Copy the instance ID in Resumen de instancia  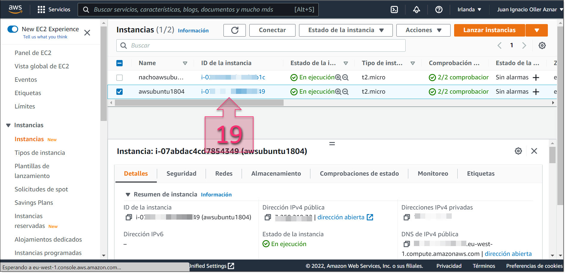tap(128, 217)
